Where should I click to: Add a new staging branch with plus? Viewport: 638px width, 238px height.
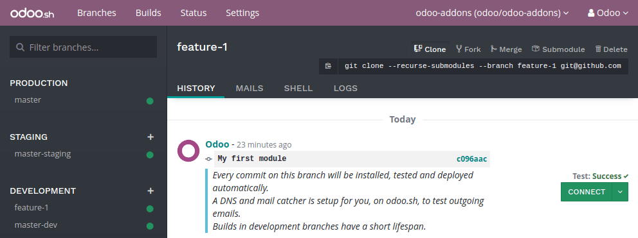(150, 137)
